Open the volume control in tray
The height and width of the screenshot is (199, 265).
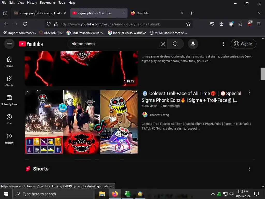231,194
